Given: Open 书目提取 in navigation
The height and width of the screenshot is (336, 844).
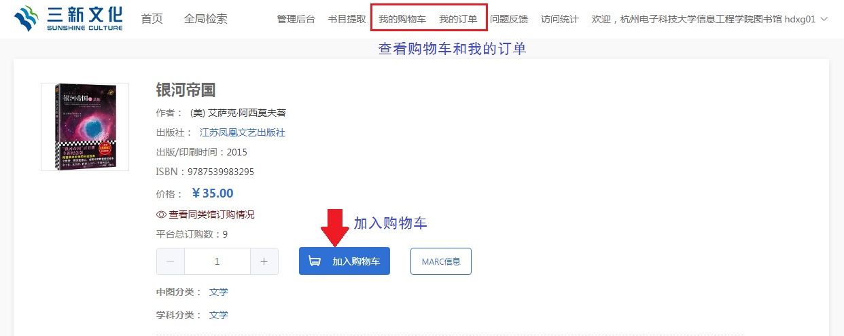Looking at the screenshot, I should (347, 19).
